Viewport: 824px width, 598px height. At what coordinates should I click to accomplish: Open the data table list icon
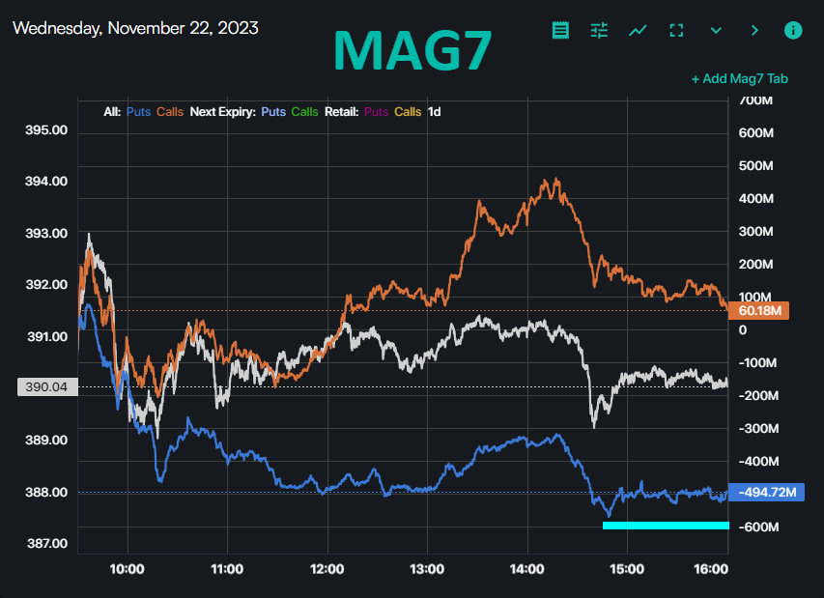(x=560, y=31)
